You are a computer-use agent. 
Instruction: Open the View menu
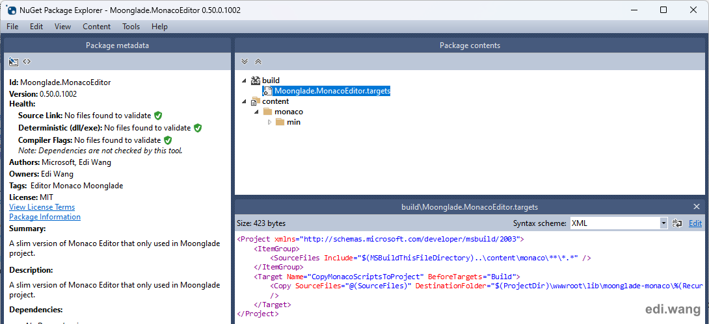[63, 27]
